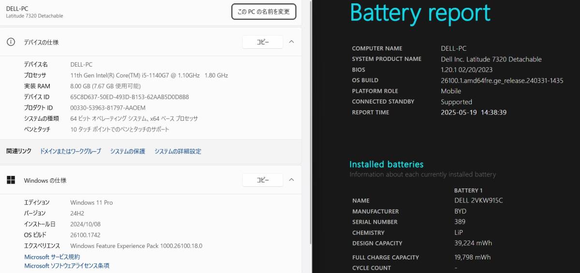Select COMPUTER NAME value DELL-PC in report
Image resolution: width=580 pixels, height=273 pixels.
[x=453, y=48]
